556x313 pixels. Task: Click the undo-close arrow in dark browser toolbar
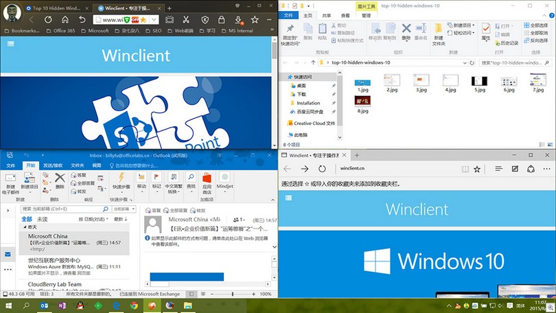pos(82,20)
